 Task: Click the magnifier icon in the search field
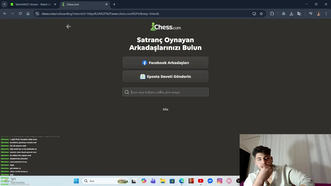point(127,92)
